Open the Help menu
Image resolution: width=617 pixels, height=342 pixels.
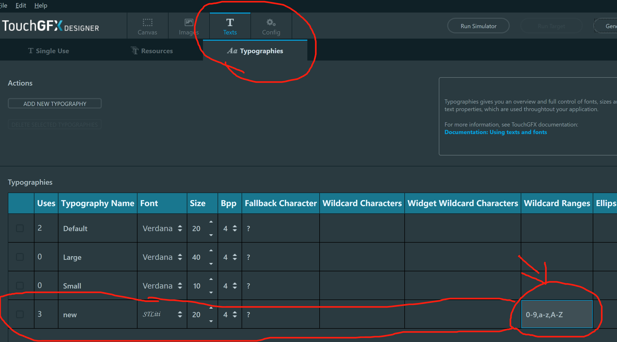coord(41,5)
